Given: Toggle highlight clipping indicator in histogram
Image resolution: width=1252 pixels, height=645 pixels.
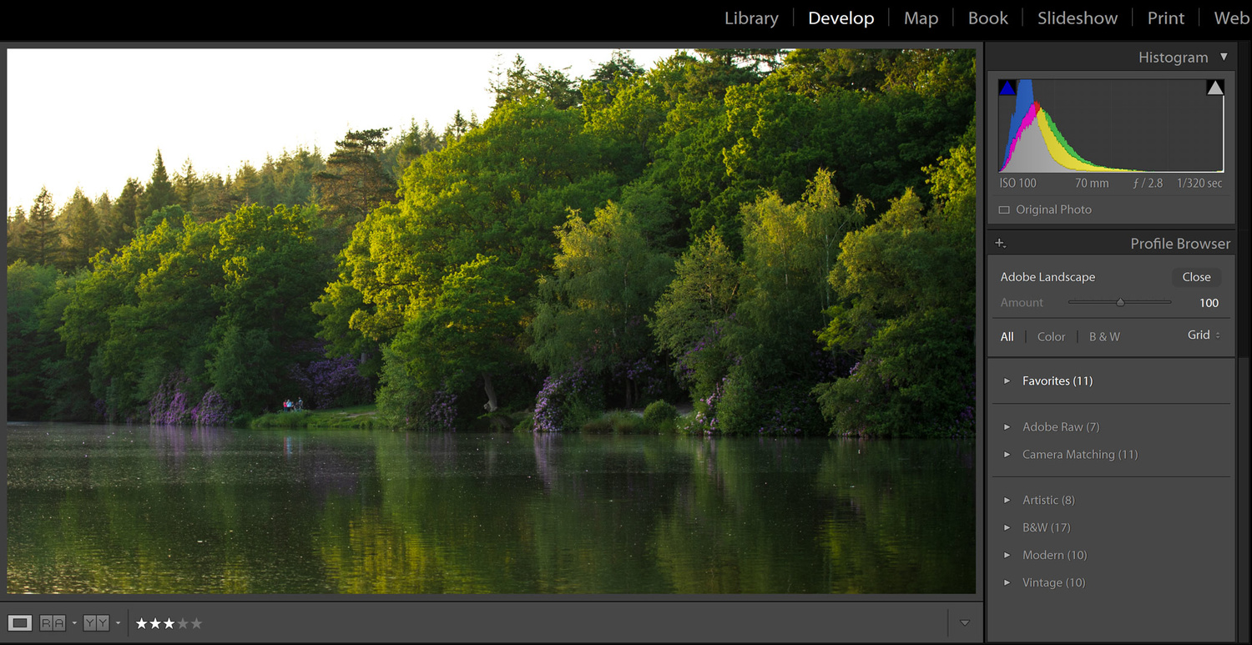Looking at the screenshot, I should [1215, 88].
